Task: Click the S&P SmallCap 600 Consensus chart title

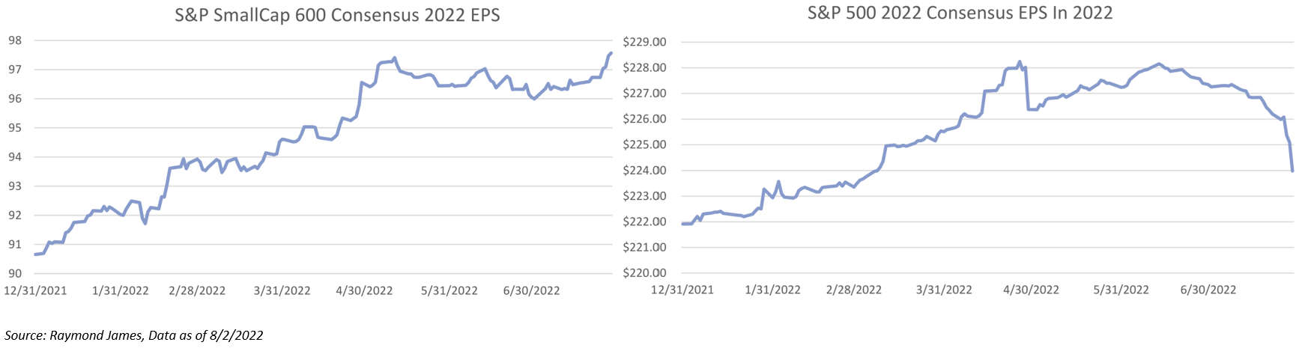Action: pyautogui.click(x=337, y=16)
